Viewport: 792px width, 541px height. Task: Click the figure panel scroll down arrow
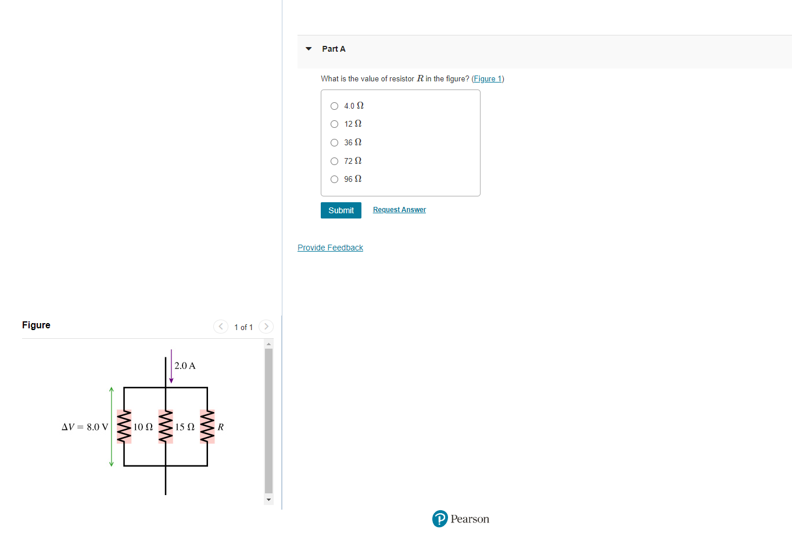[x=268, y=500]
